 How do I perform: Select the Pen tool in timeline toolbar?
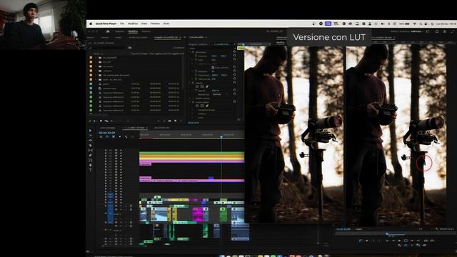tap(91, 156)
